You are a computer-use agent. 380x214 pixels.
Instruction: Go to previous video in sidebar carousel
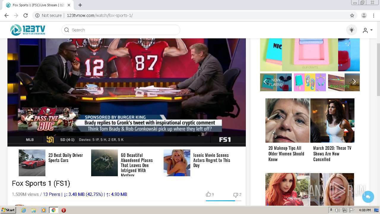click(x=265, y=82)
